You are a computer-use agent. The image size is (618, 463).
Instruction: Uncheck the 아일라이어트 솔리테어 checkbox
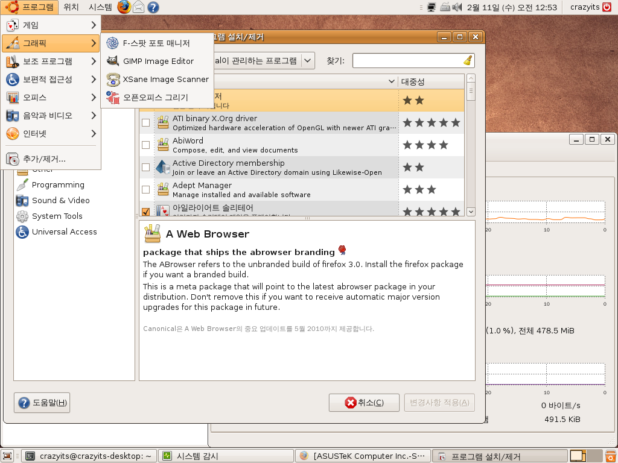(x=146, y=212)
